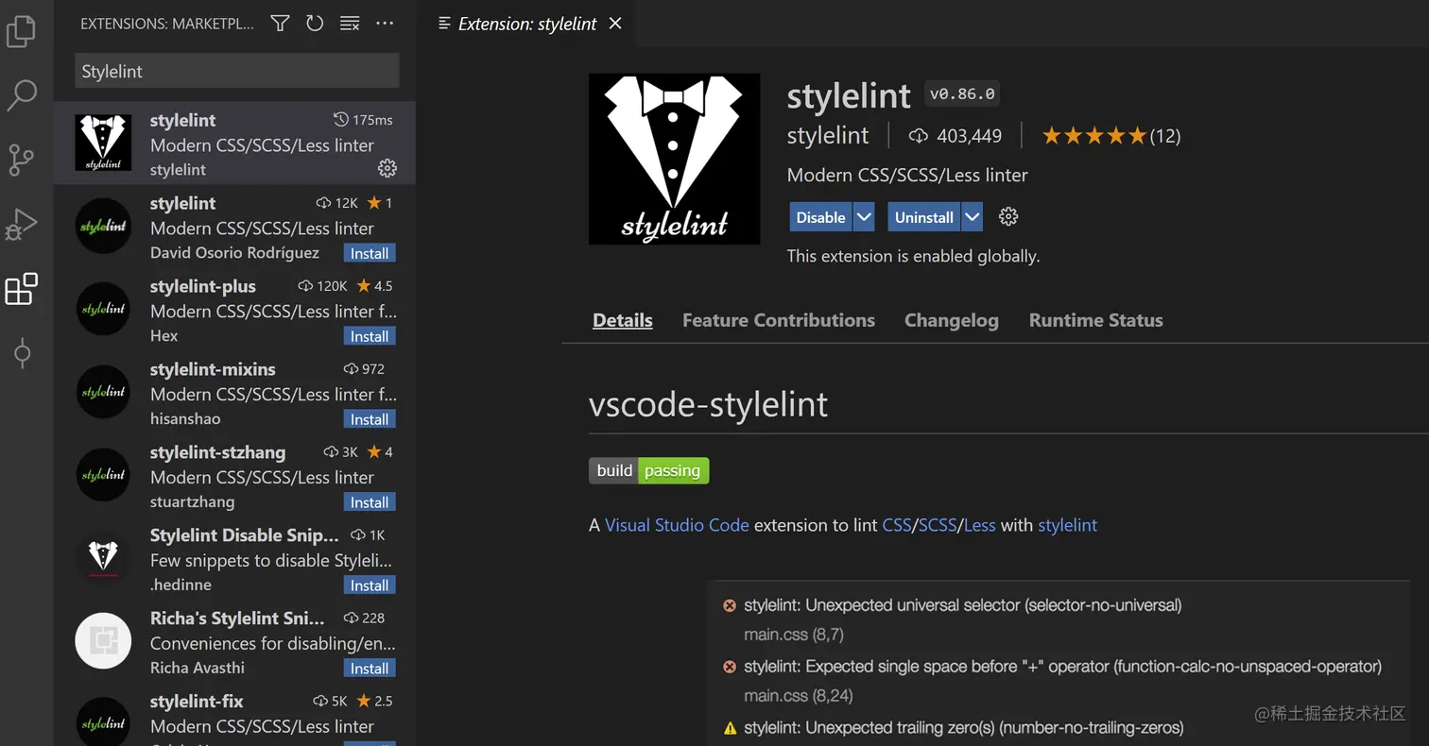Select the stylelint-stzhang extension row
Image resolution: width=1429 pixels, height=746 pixels.
(234, 475)
